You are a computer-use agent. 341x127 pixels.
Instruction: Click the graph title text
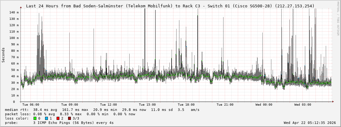pos(170,6)
